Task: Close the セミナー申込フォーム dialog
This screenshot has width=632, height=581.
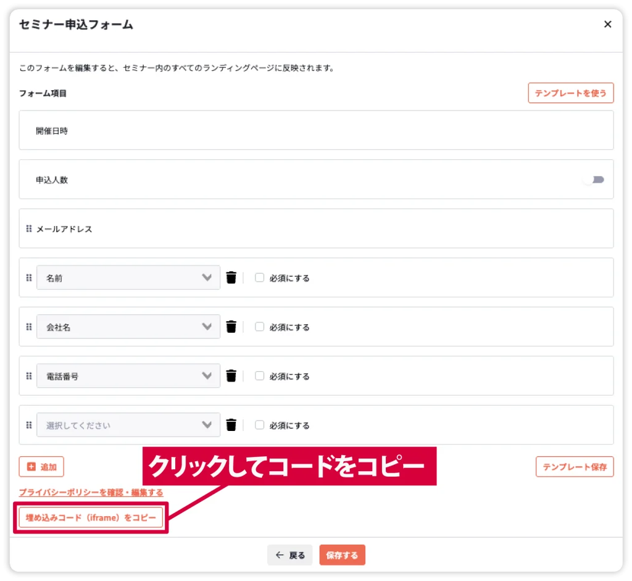Action: [607, 25]
